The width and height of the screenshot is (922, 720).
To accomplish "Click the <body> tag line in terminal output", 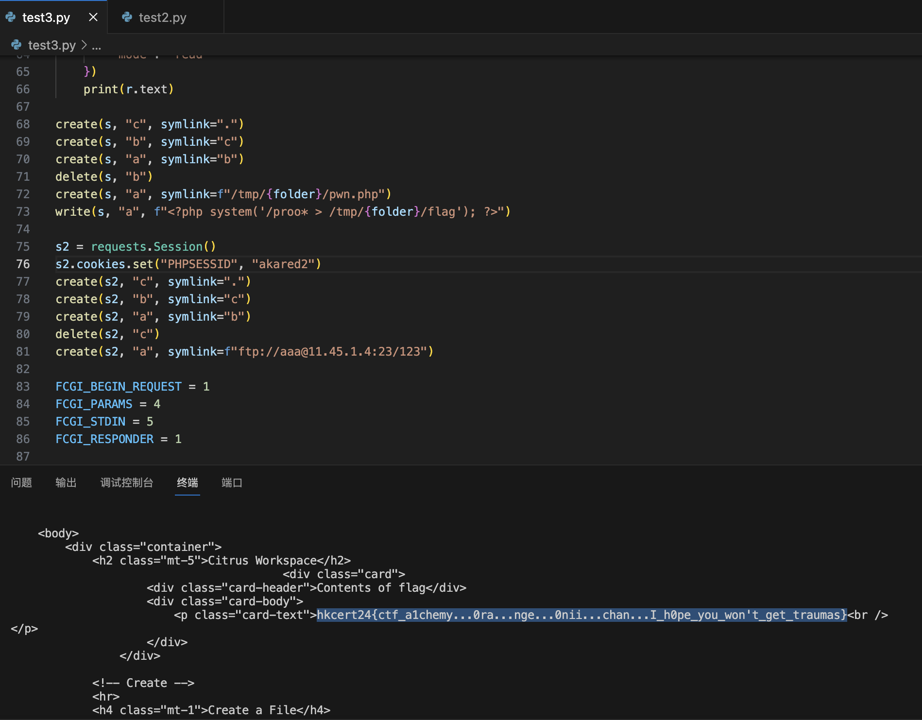I will point(58,533).
